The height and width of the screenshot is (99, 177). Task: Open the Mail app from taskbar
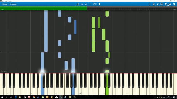coord(56,97)
